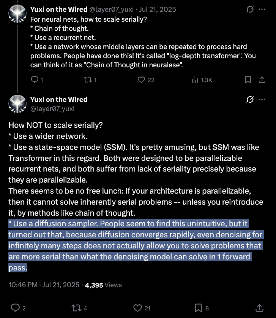Open the three-dot menu on main tweet

[262, 99]
